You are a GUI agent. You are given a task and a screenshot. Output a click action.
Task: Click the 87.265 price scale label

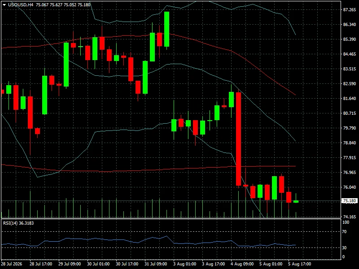pos(350,9)
